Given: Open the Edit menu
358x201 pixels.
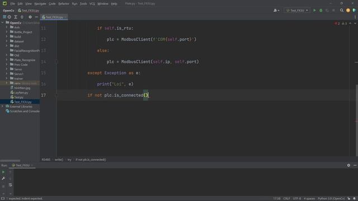Looking at the screenshot, I should click(20, 4).
